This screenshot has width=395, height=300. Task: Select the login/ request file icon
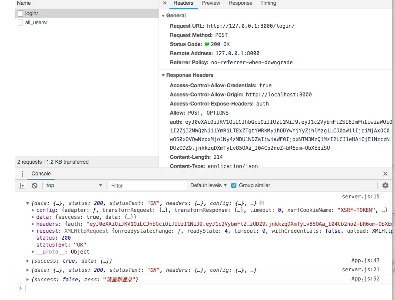point(20,13)
